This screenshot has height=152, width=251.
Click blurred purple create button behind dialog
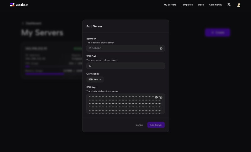217,33
